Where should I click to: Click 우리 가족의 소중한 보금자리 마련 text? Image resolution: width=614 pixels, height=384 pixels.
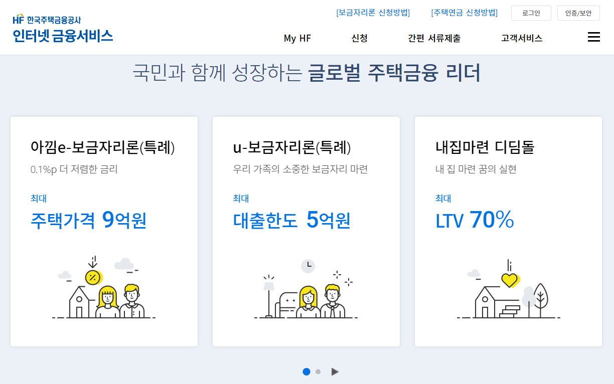point(300,169)
